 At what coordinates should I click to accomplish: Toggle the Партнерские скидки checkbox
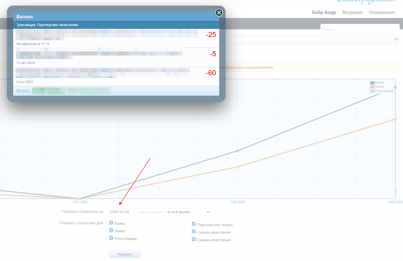194,224
